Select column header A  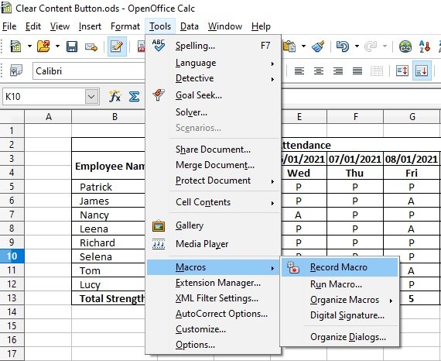pos(48,116)
